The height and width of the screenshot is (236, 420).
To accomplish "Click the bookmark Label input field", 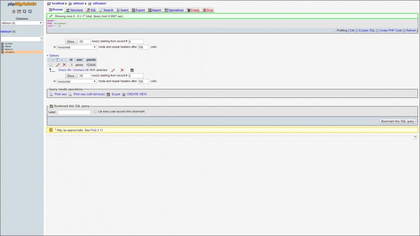I will 74,112.
